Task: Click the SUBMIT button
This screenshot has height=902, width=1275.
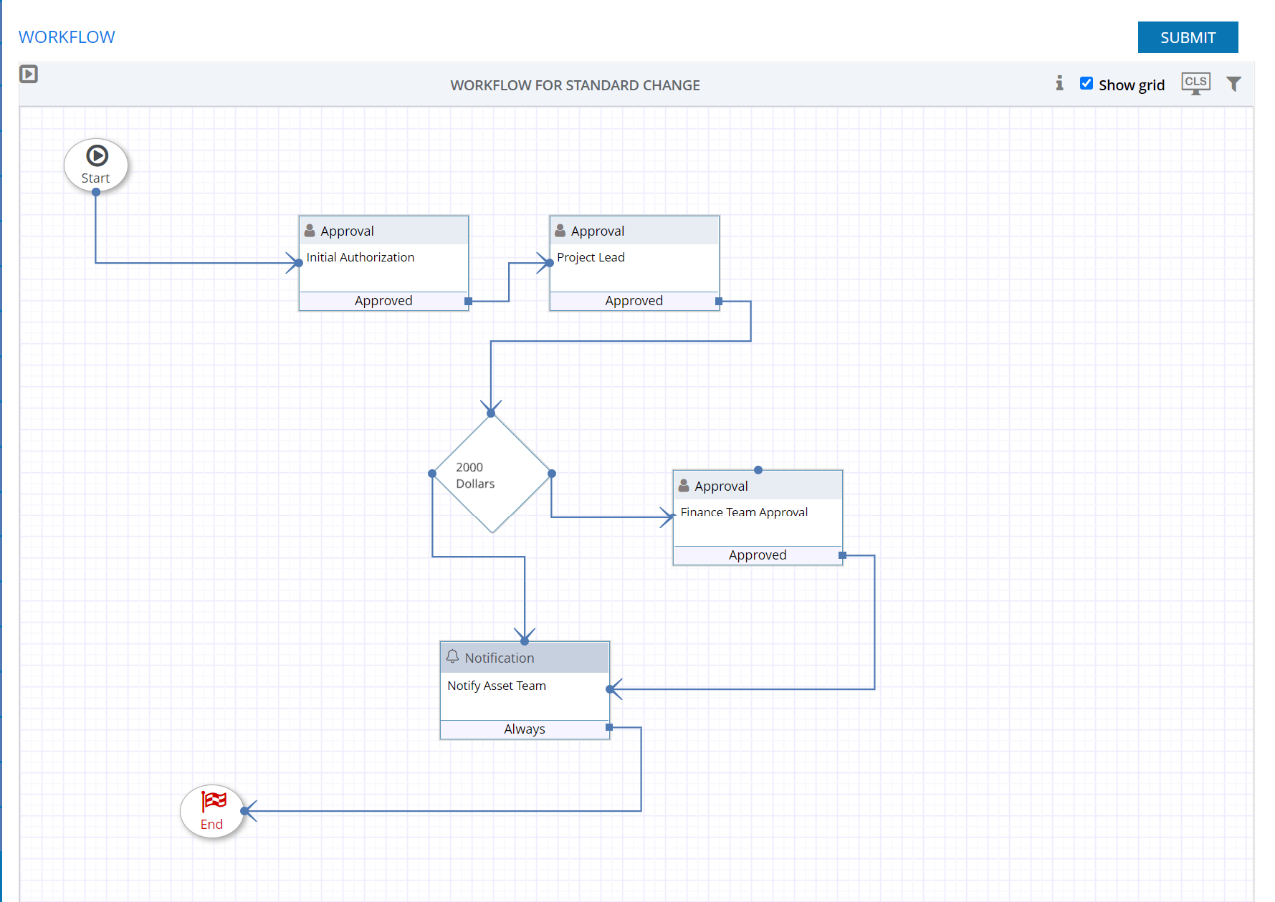Action: [x=1188, y=37]
